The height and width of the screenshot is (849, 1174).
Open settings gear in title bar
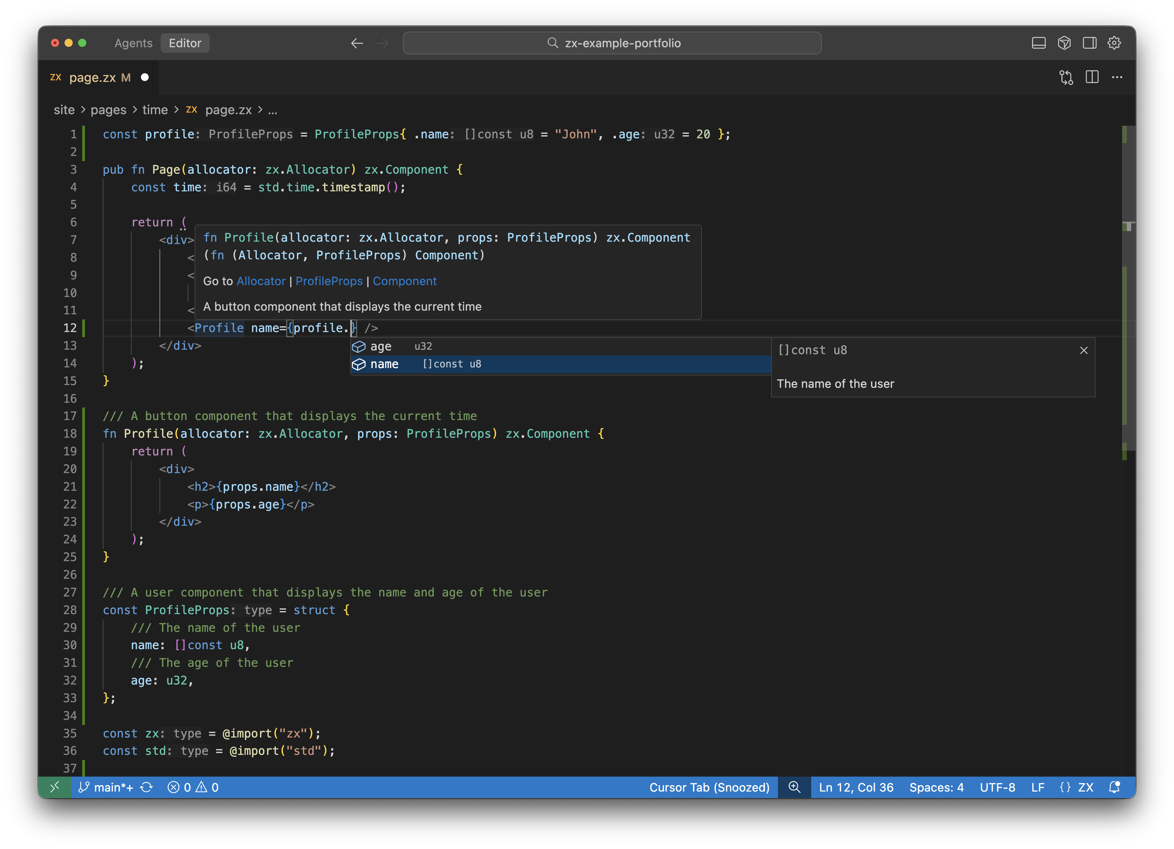[x=1114, y=43]
